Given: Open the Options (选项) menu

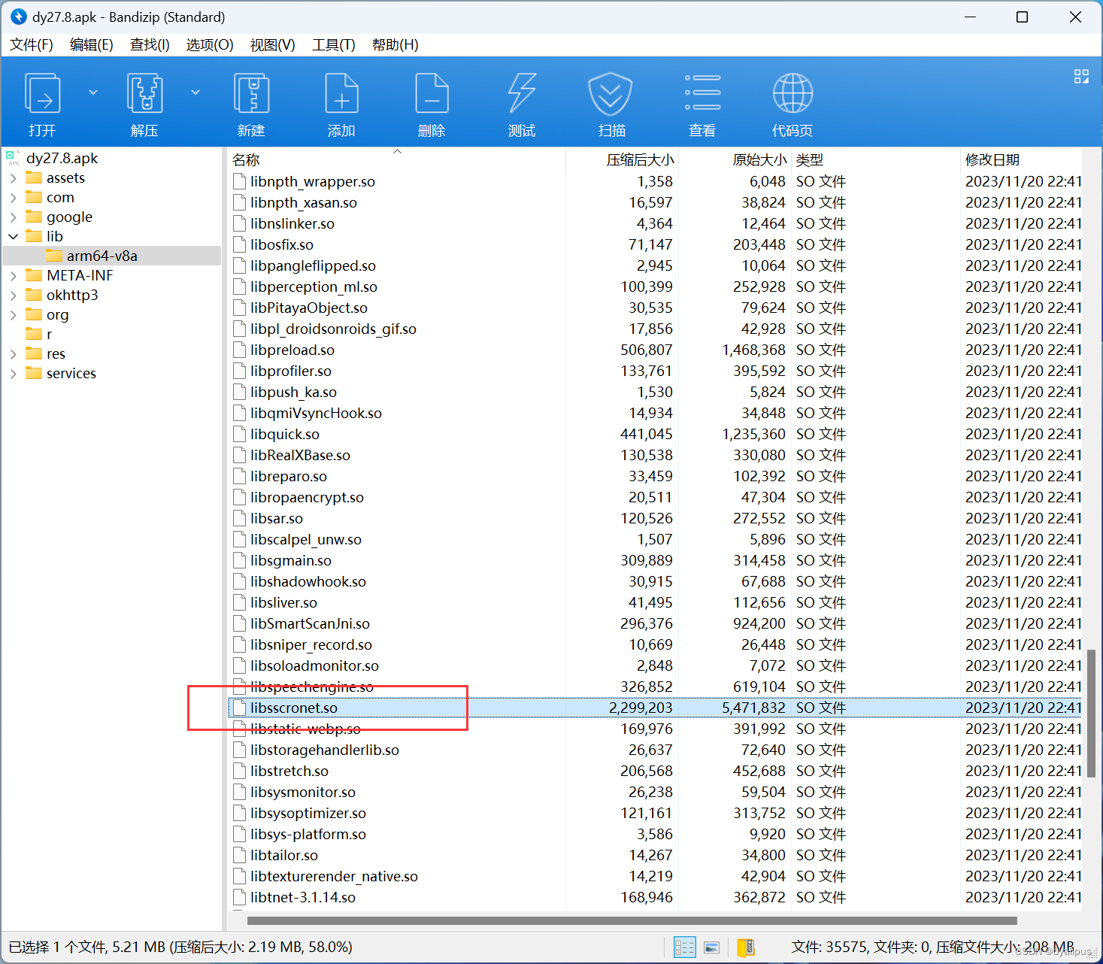Looking at the screenshot, I should click(x=210, y=45).
